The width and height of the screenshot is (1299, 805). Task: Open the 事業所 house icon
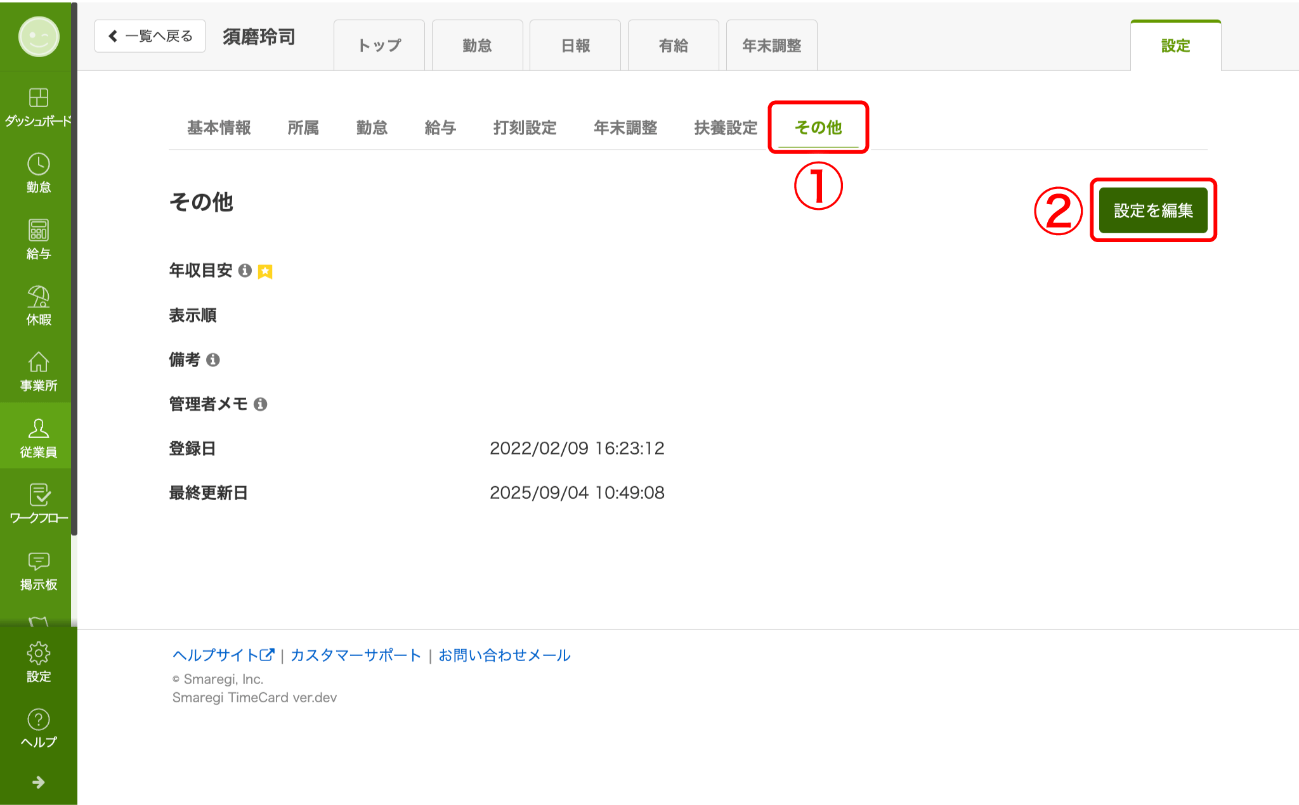click(x=38, y=363)
